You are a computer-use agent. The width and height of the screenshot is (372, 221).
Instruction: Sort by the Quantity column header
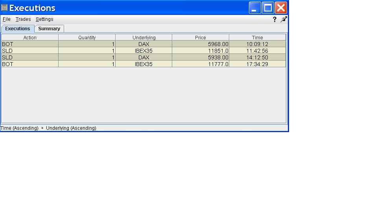[87, 37]
